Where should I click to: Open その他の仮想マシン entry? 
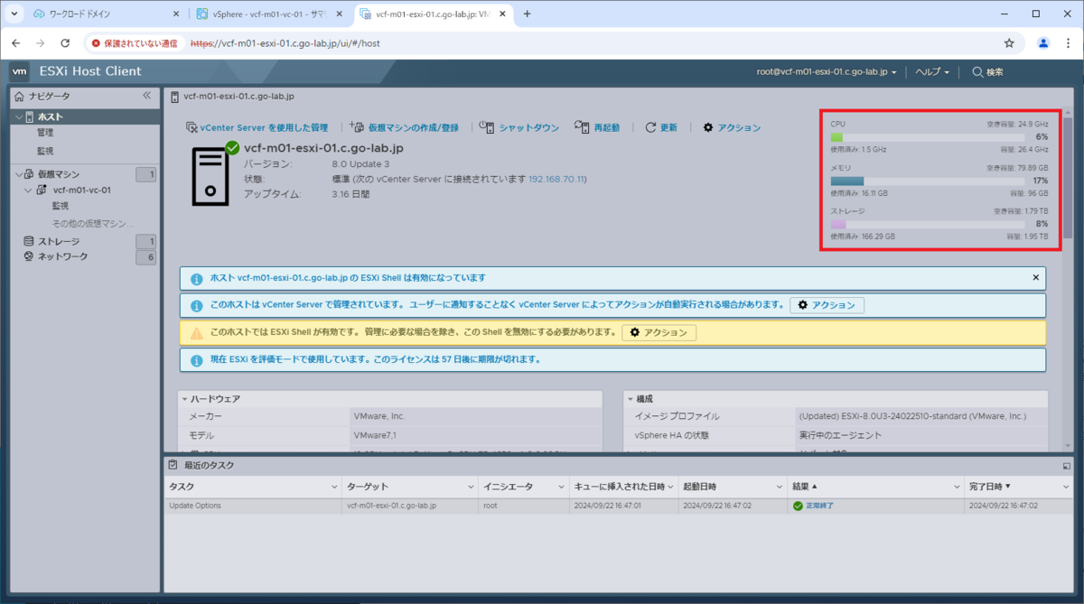pos(92,223)
